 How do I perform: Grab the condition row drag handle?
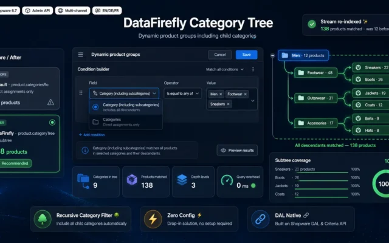pyautogui.click(x=81, y=93)
